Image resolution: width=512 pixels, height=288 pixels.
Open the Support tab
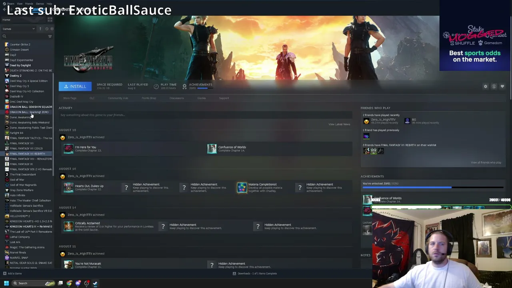pos(224,98)
